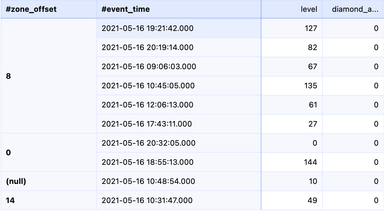Select the level value 127
This screenshot has height=211, width=385.
(x=310, y=28)
